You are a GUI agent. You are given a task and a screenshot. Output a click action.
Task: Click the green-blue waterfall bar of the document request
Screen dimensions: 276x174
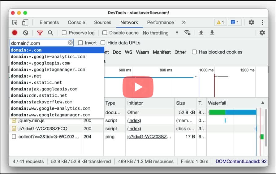pos(232,112)
